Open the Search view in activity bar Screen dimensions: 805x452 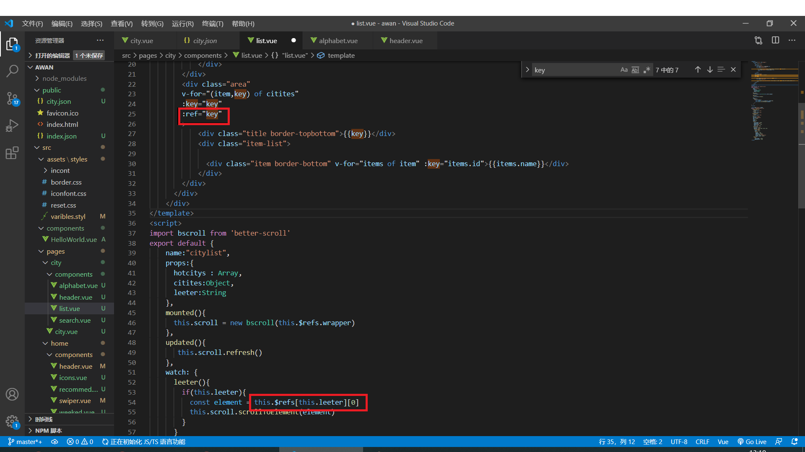tap(12, 71)
